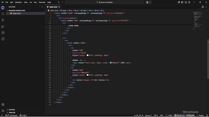209x117 pixels.
Task: Open the Explorer view in activity bar
Action: click(x=3, y=8)
